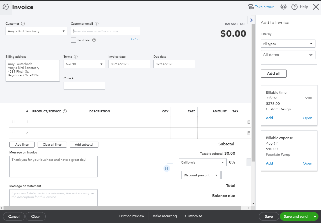Collapse the Add to Invoice side panel
The width and height of the screenshot is (321, 223).
pos(251,20)
